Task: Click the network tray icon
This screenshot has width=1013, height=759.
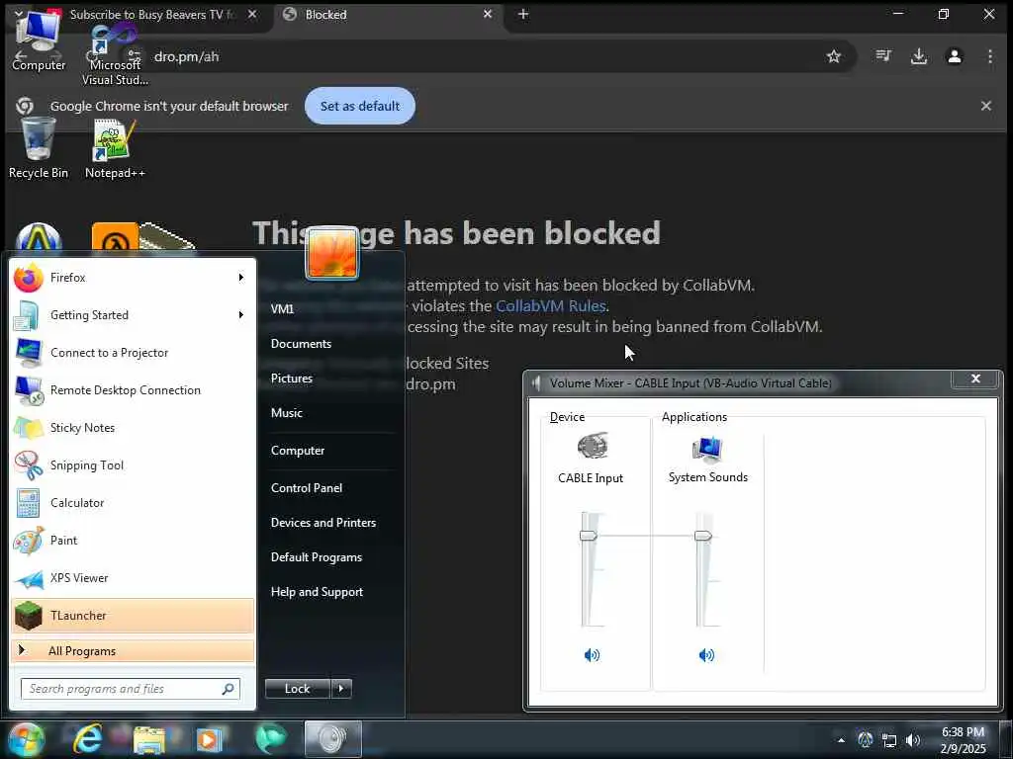Action: coord(889,740)
